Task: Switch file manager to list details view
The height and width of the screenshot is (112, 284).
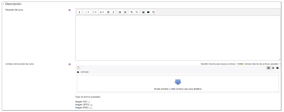Action: 273,68
